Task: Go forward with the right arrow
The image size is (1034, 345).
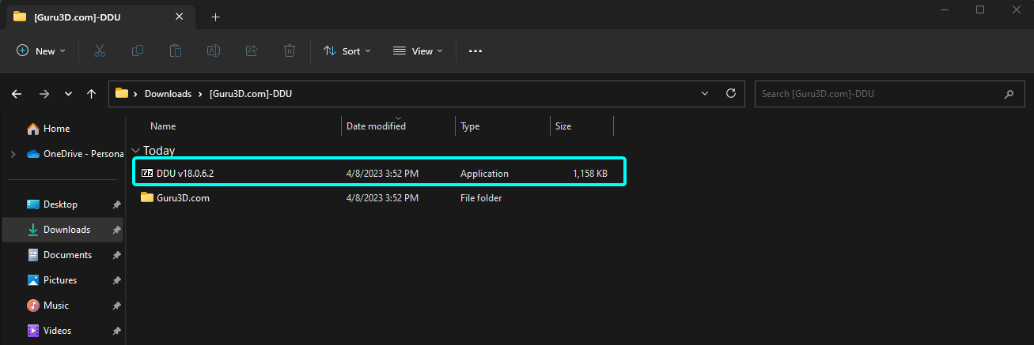Action: 44,94
